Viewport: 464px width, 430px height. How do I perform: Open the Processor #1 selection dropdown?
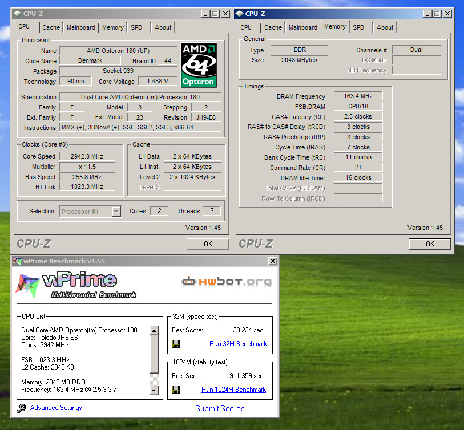point(116,212)
